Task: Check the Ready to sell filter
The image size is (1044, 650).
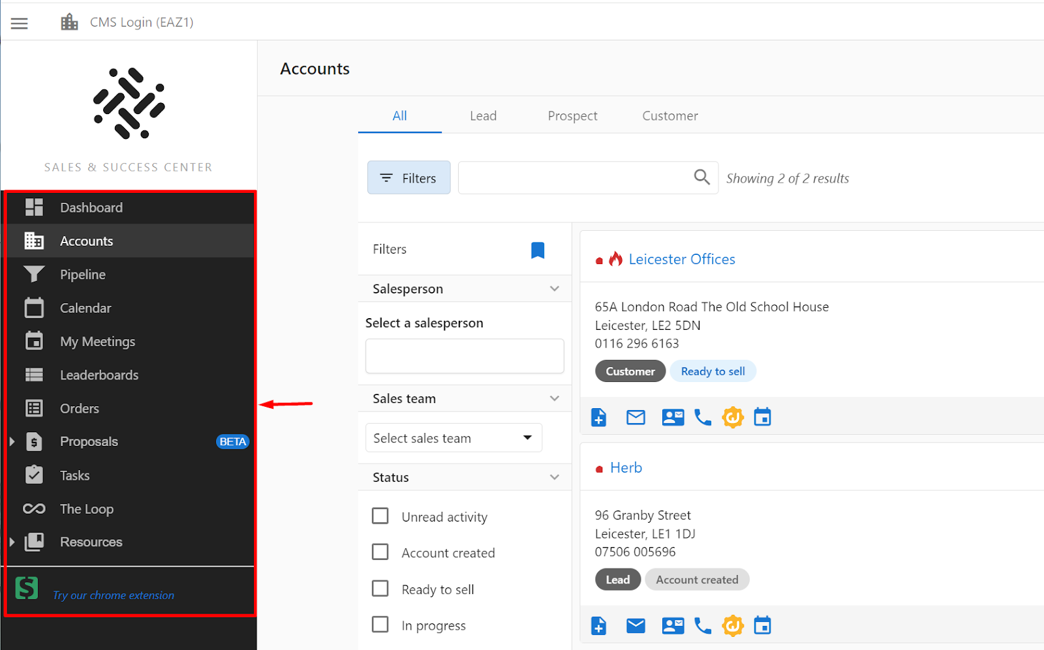Action: pyautogui.click(x=380, y=588)
